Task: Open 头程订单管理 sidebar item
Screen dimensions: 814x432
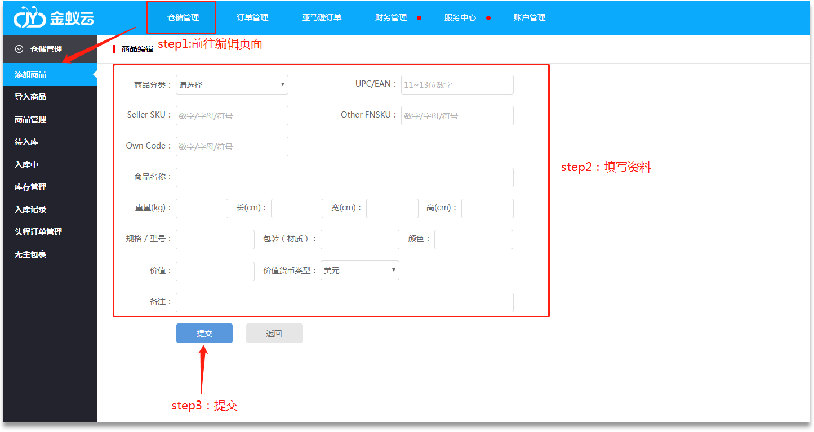Action: pyautogui.click(x=38, y=232)
